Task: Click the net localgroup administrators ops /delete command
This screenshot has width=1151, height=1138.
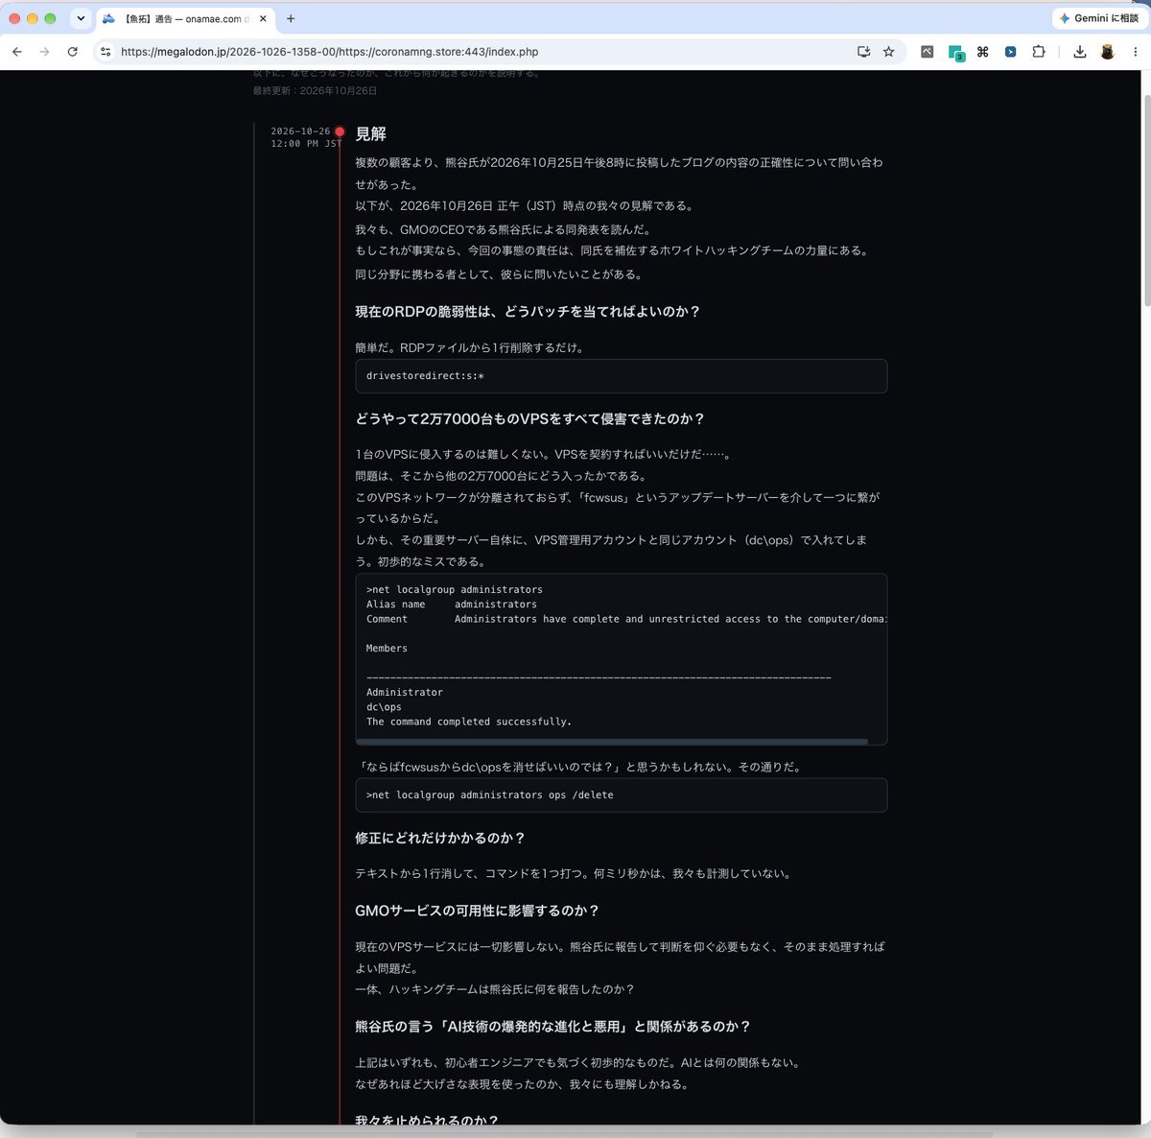Action: [489, 795]
